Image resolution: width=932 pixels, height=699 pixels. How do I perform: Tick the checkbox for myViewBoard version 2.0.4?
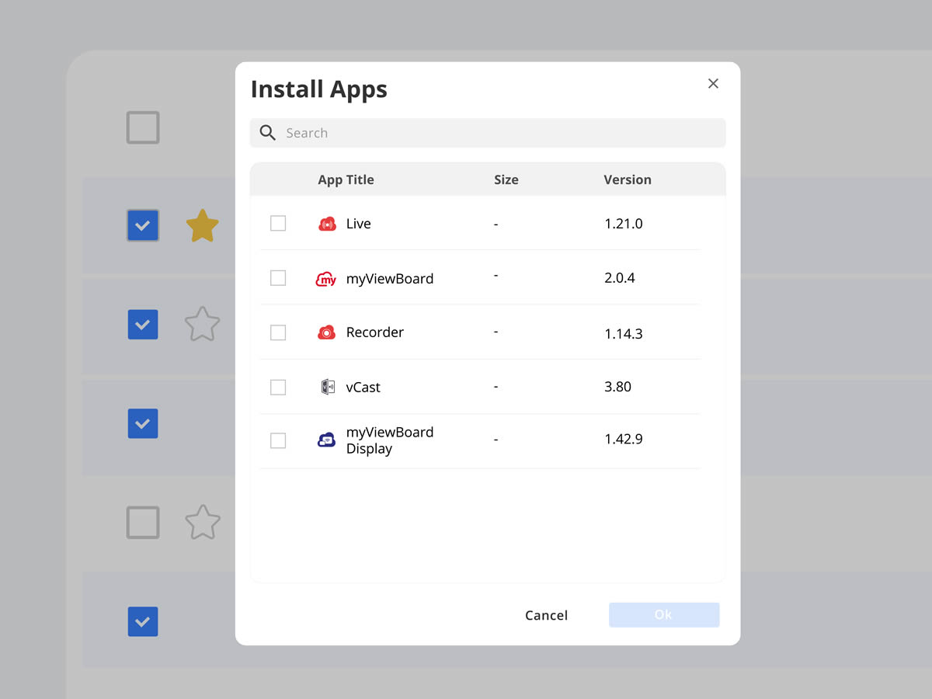point(278,278)
